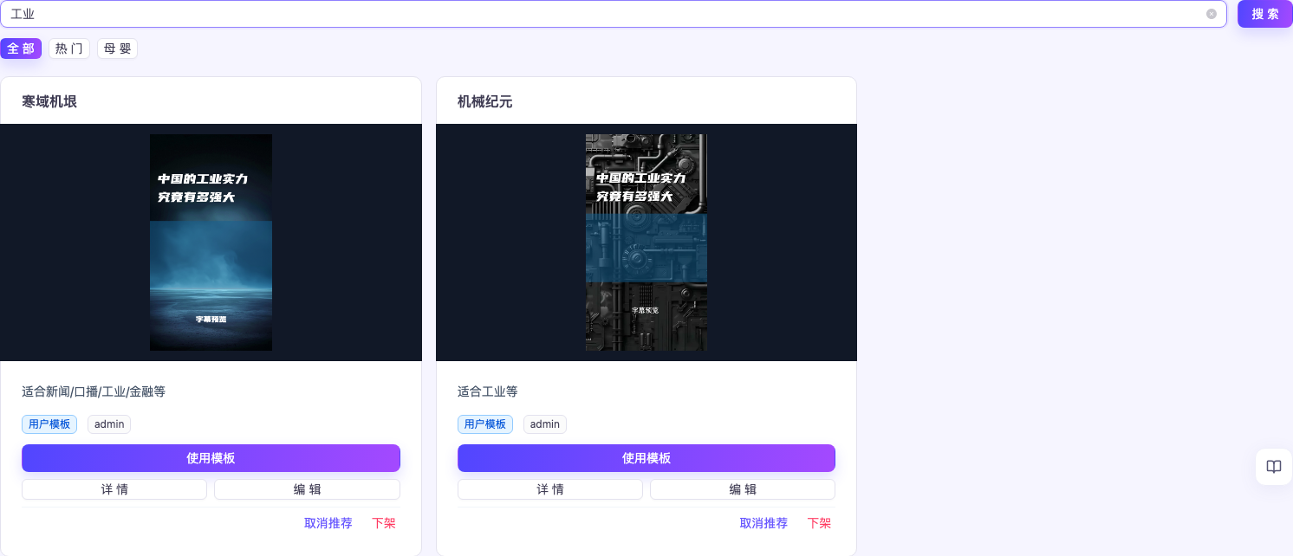Screen dimensions: 1293x556
Task: Click the 用户模板 tag on 机械纪元 card
Action: [x=485, y=424]
